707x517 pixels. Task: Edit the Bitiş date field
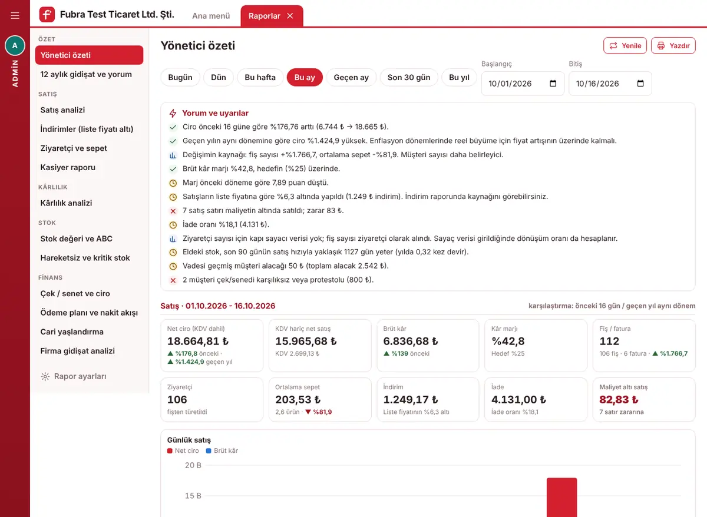[610, 84]
